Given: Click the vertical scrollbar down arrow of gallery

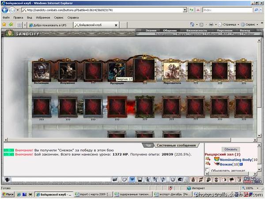Looking at the screenshot, I should click(x=259, y=136).
